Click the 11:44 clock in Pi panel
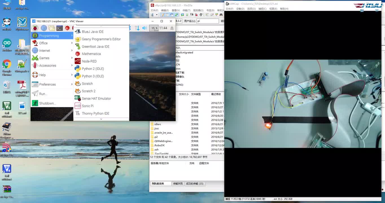Image resolution: width=385 pixels, height=203 pixels. click(x=163, y=28)
